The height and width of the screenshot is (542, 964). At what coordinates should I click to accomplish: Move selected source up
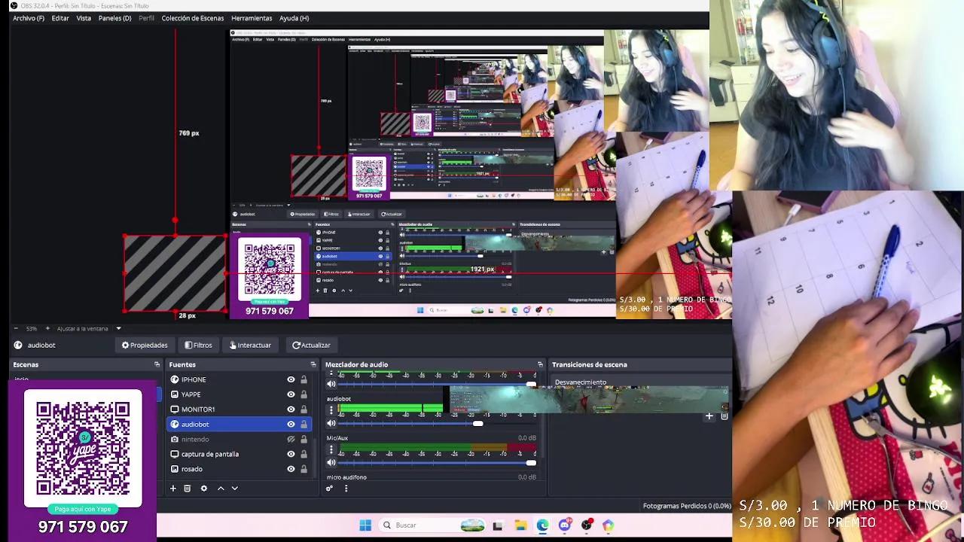(x=221, y=489)
